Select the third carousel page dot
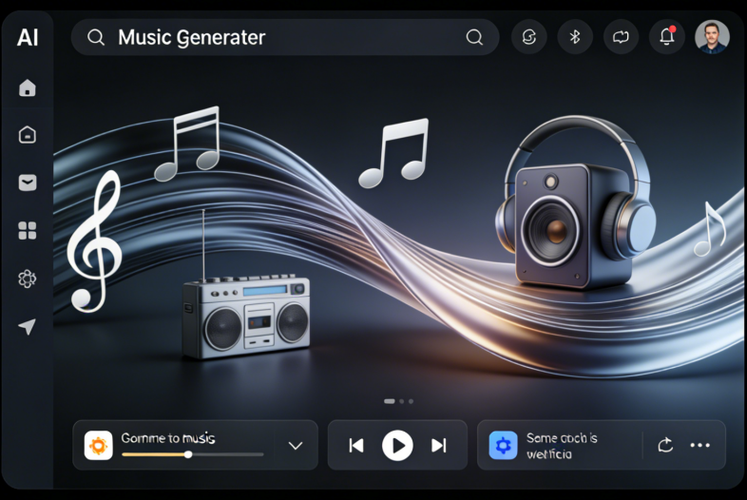 pos(412,401)
